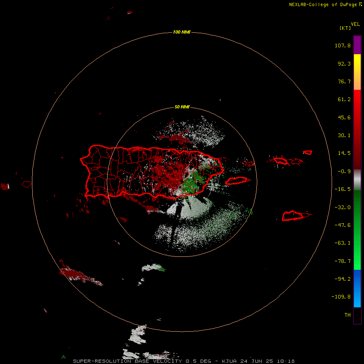Select the 107.8 legend value
364x364 pixels.
click(343, 45)
